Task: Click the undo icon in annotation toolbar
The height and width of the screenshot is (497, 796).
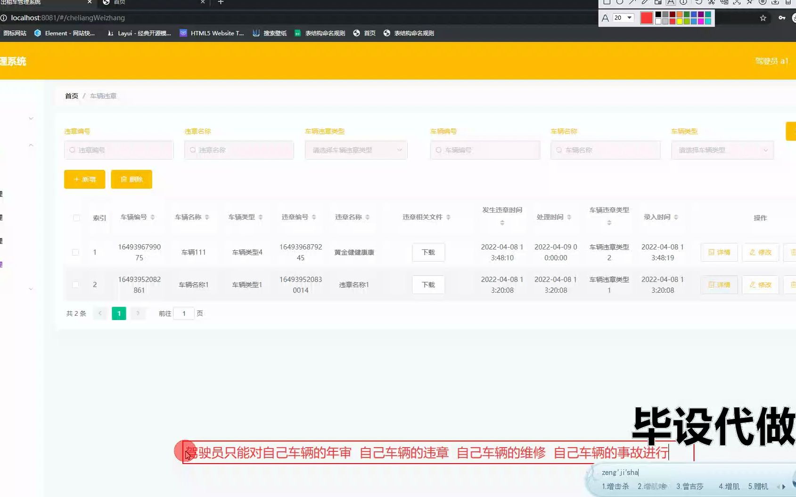Action: click(698, 2)
